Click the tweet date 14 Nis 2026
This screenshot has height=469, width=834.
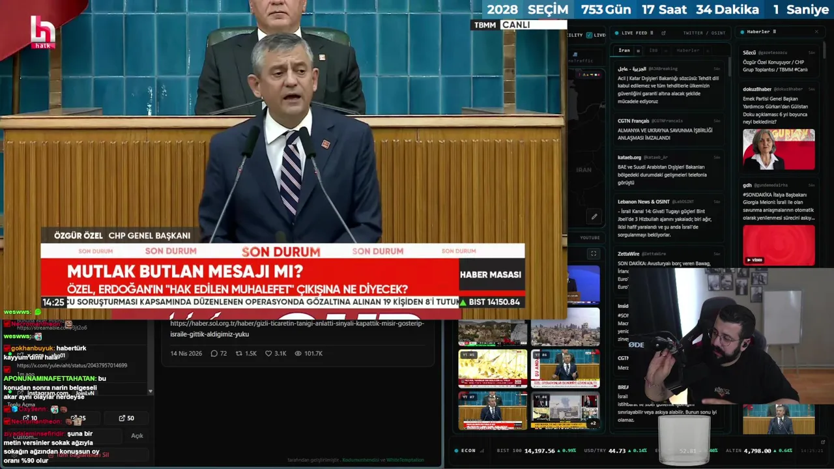point(186,354)
